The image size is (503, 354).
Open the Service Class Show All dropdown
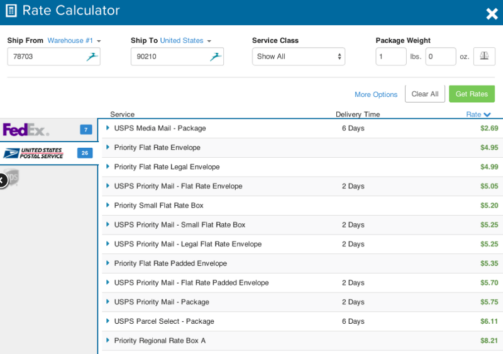pyautogui.click(x=298, y=57)
